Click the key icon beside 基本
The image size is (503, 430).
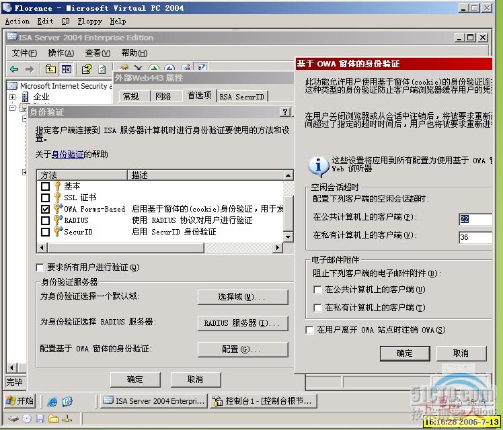(57, 186)
